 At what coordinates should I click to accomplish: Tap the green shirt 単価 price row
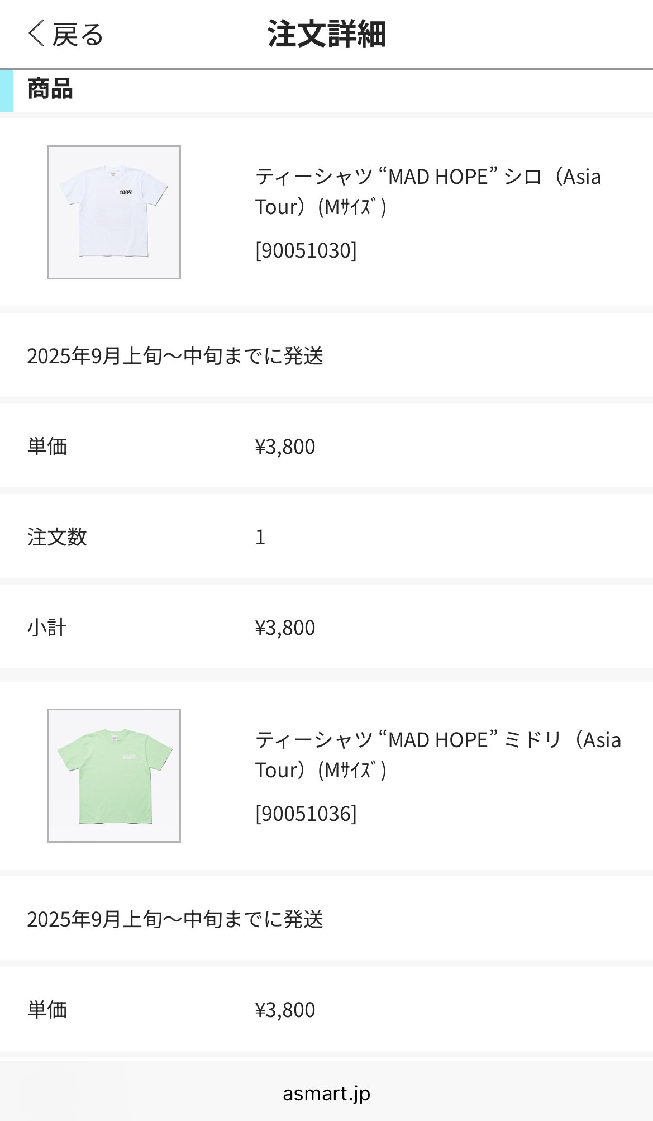(x=326, y=1009)
